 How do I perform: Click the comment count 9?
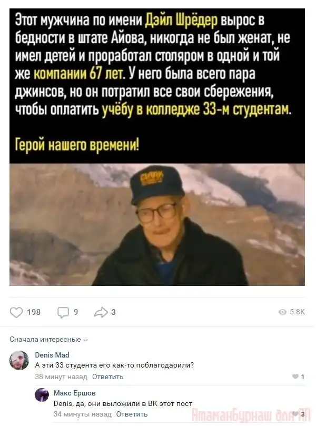[76, 312]
